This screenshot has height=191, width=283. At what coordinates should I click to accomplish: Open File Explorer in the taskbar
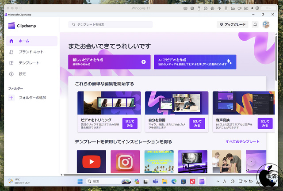164,181
